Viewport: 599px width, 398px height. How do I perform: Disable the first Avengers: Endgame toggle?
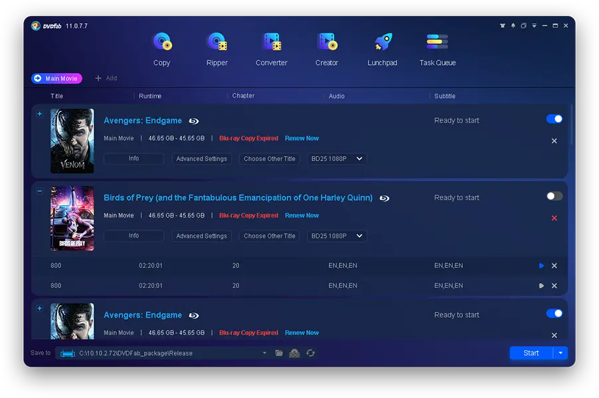click(555, 119)
